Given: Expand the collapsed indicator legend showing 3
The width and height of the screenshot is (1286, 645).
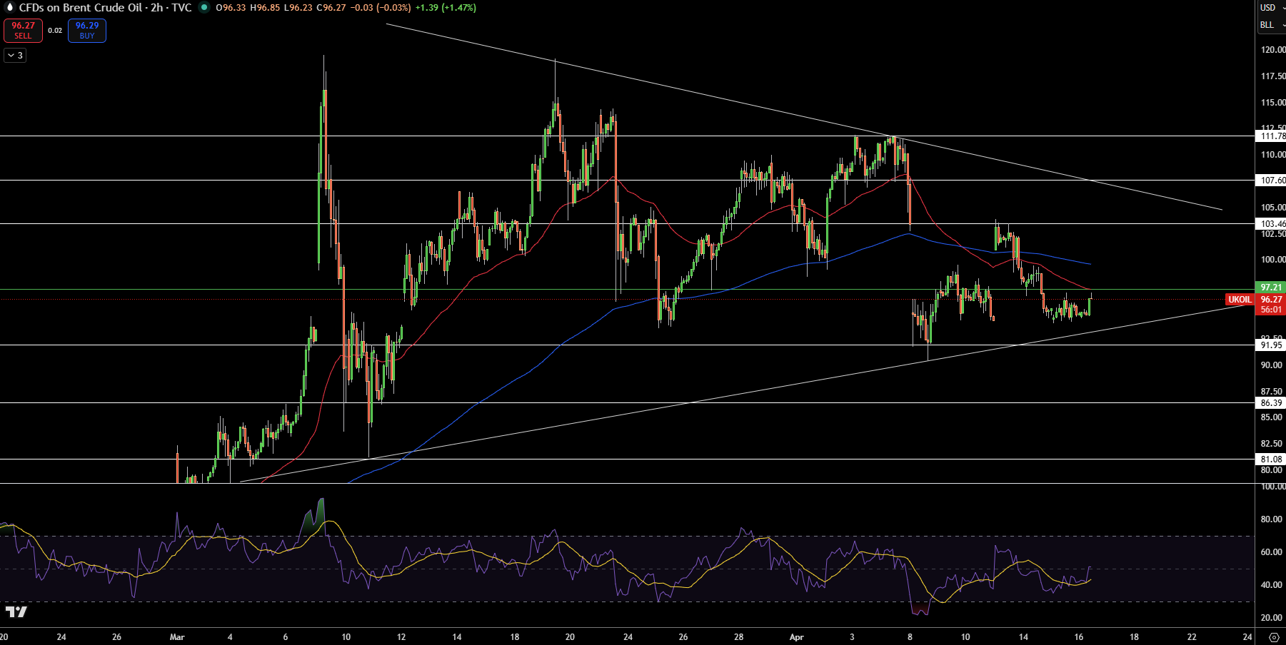Looking at the screenshot, I should point(15,55).
